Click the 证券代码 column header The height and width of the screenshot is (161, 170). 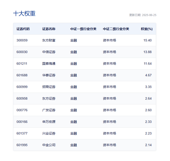point(23,29)
